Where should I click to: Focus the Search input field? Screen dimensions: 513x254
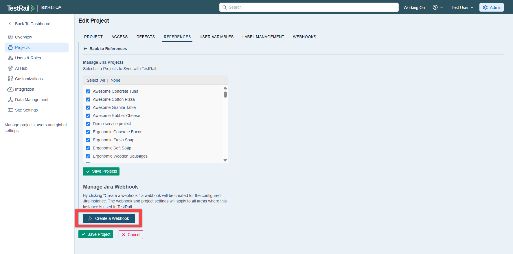coord(309,7)
